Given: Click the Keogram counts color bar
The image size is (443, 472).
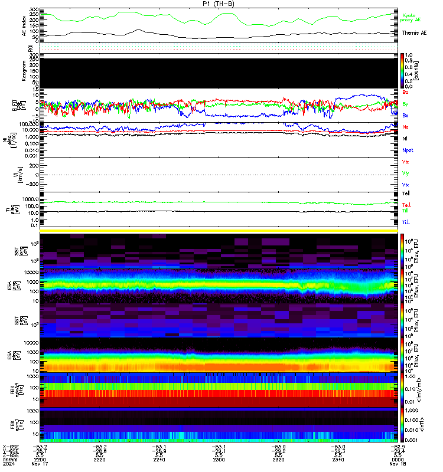Looking at the screenshot, I should [x=402, y=71].
